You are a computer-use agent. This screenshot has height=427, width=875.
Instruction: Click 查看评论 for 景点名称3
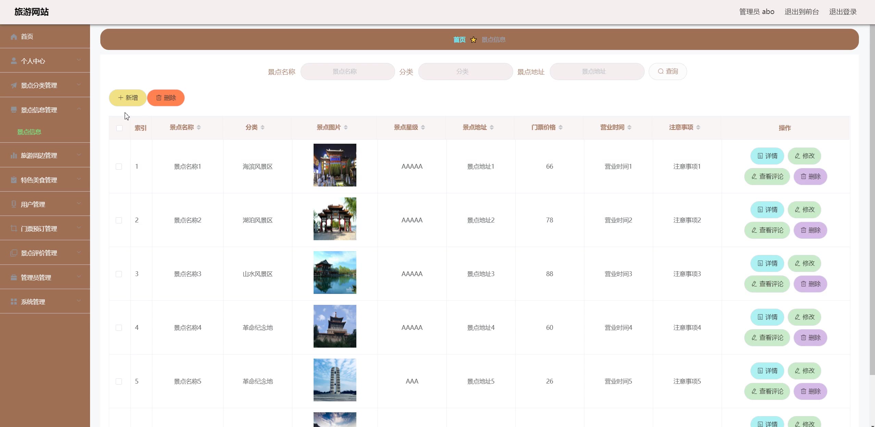767,284
